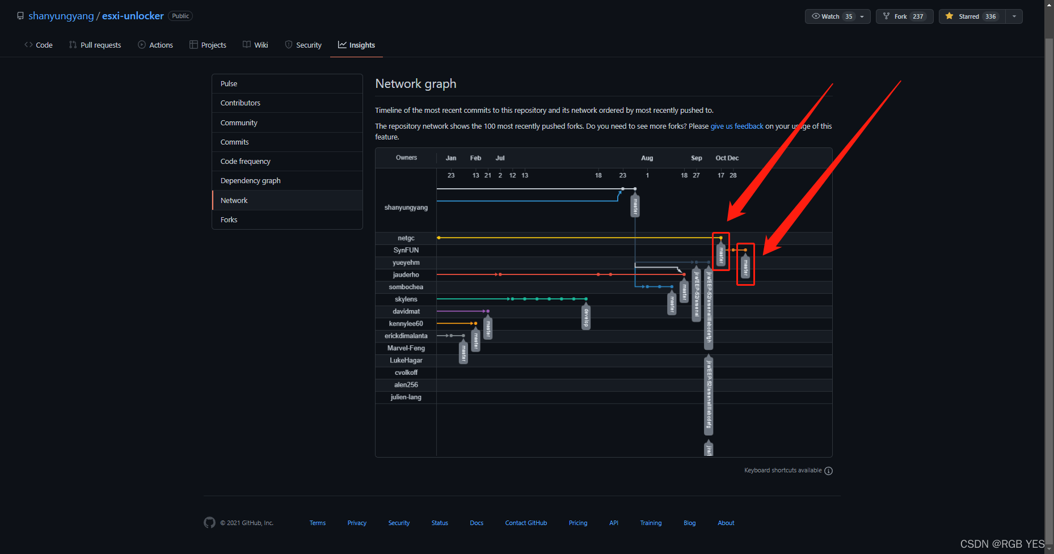Open the Pricing footer link

[578, 523]
